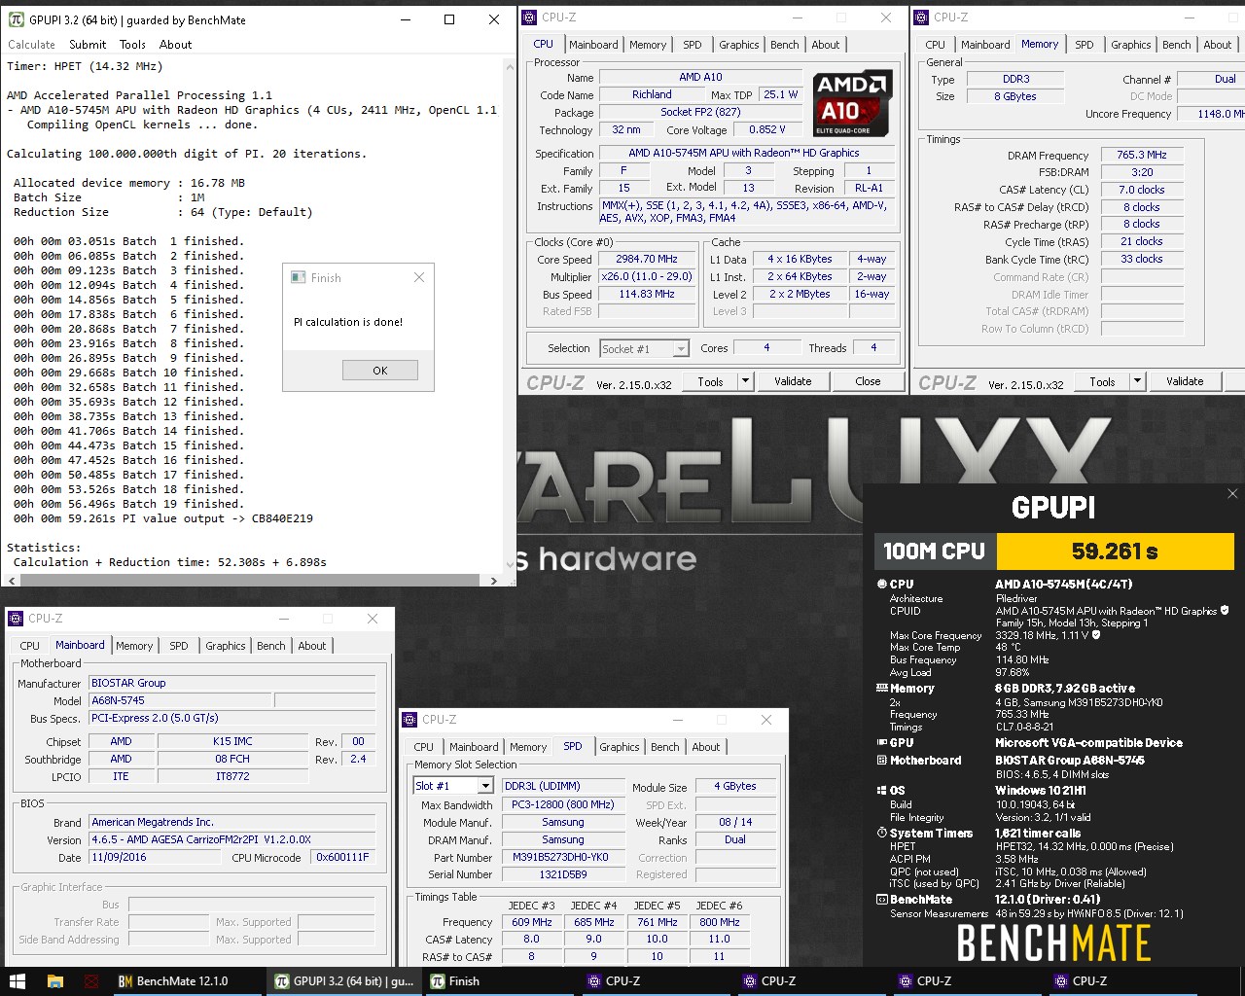Open File Explorer from the taskbar

[54, 980]
